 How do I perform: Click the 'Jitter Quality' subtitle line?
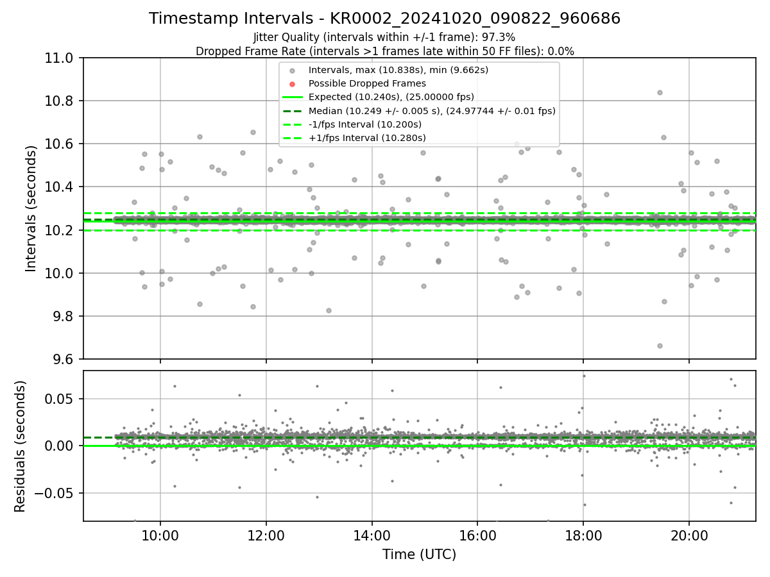[384, 38]
